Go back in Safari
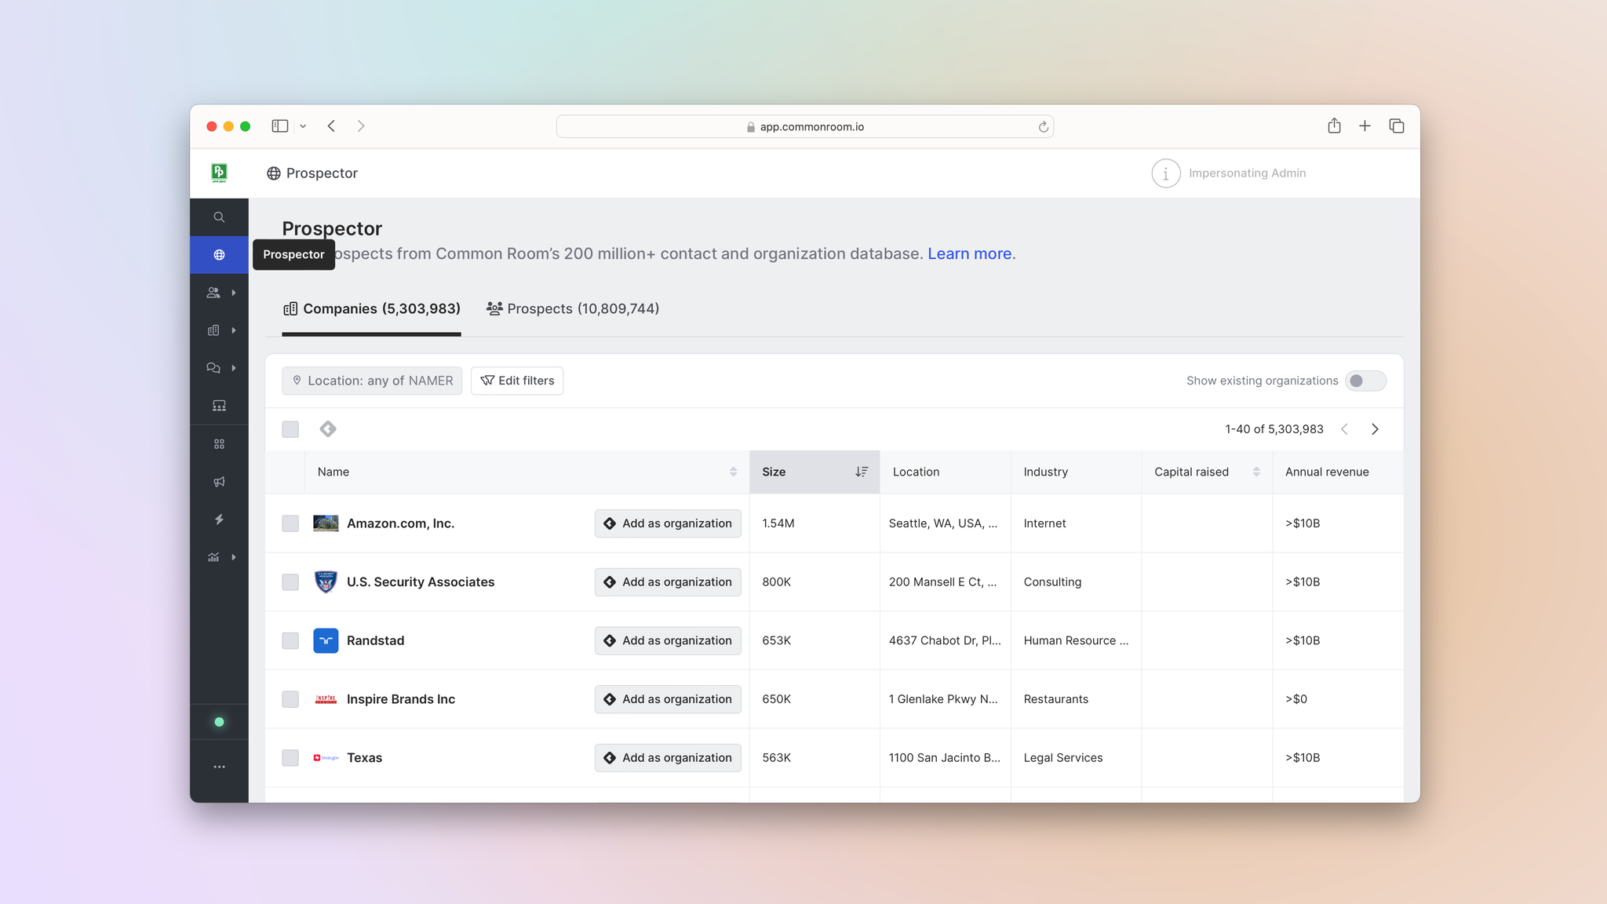Screen dimensions: 1607x904 tap(331, 126)
